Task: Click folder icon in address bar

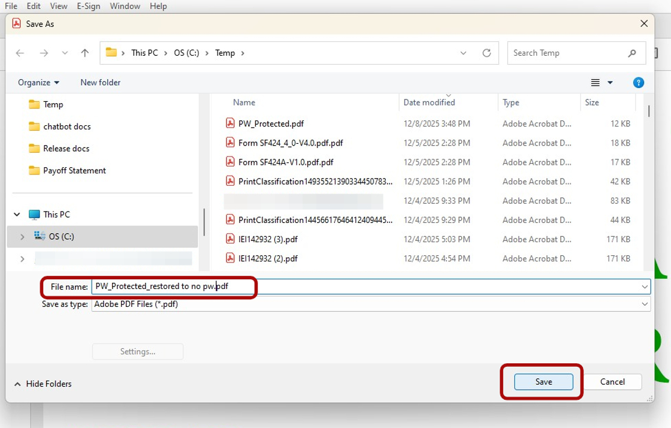Action: [x=111, y=52]
